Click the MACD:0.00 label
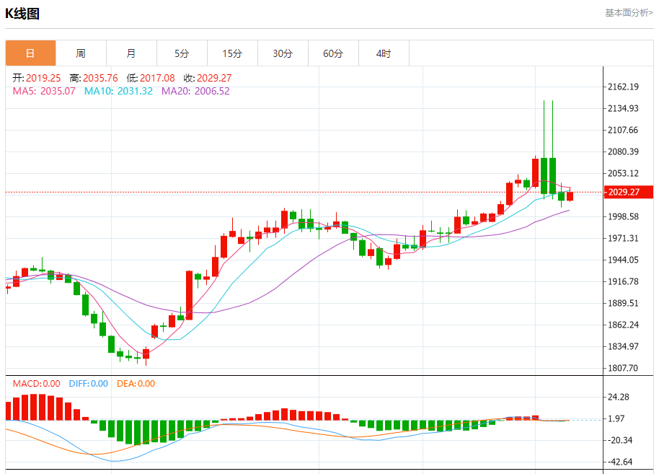659x474 pixels. pyautogui.click(x=36, y=384)
